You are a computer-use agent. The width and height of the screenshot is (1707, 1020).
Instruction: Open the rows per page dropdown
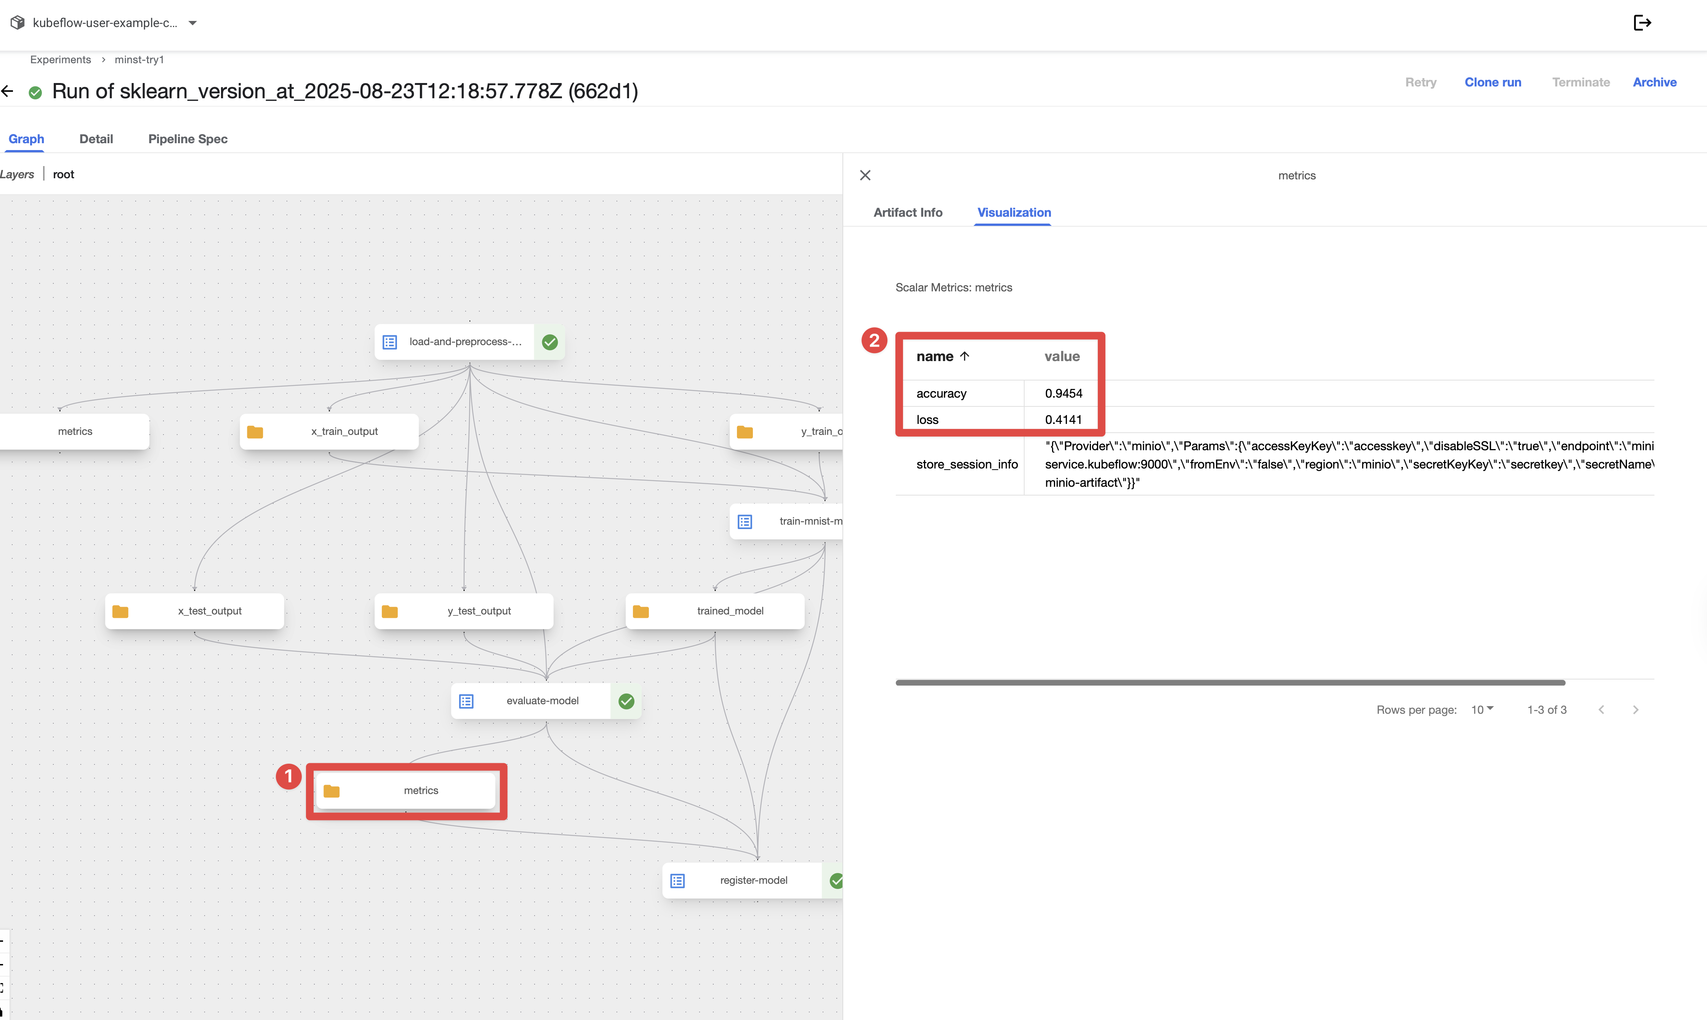click(x=1481, y=709)
